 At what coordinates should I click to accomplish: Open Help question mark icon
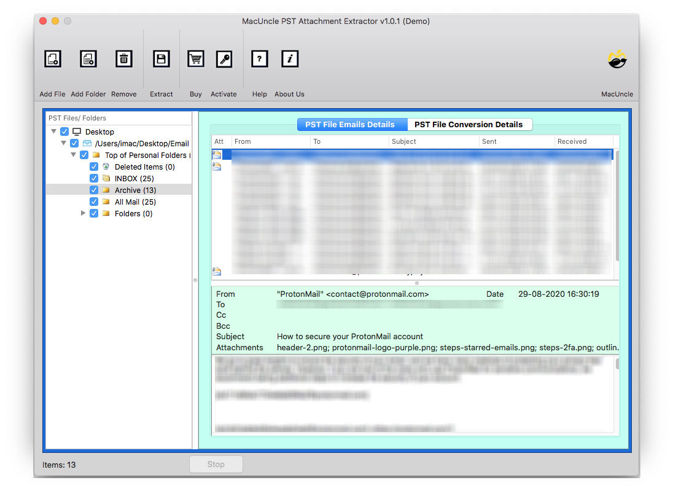pos(260,59)
